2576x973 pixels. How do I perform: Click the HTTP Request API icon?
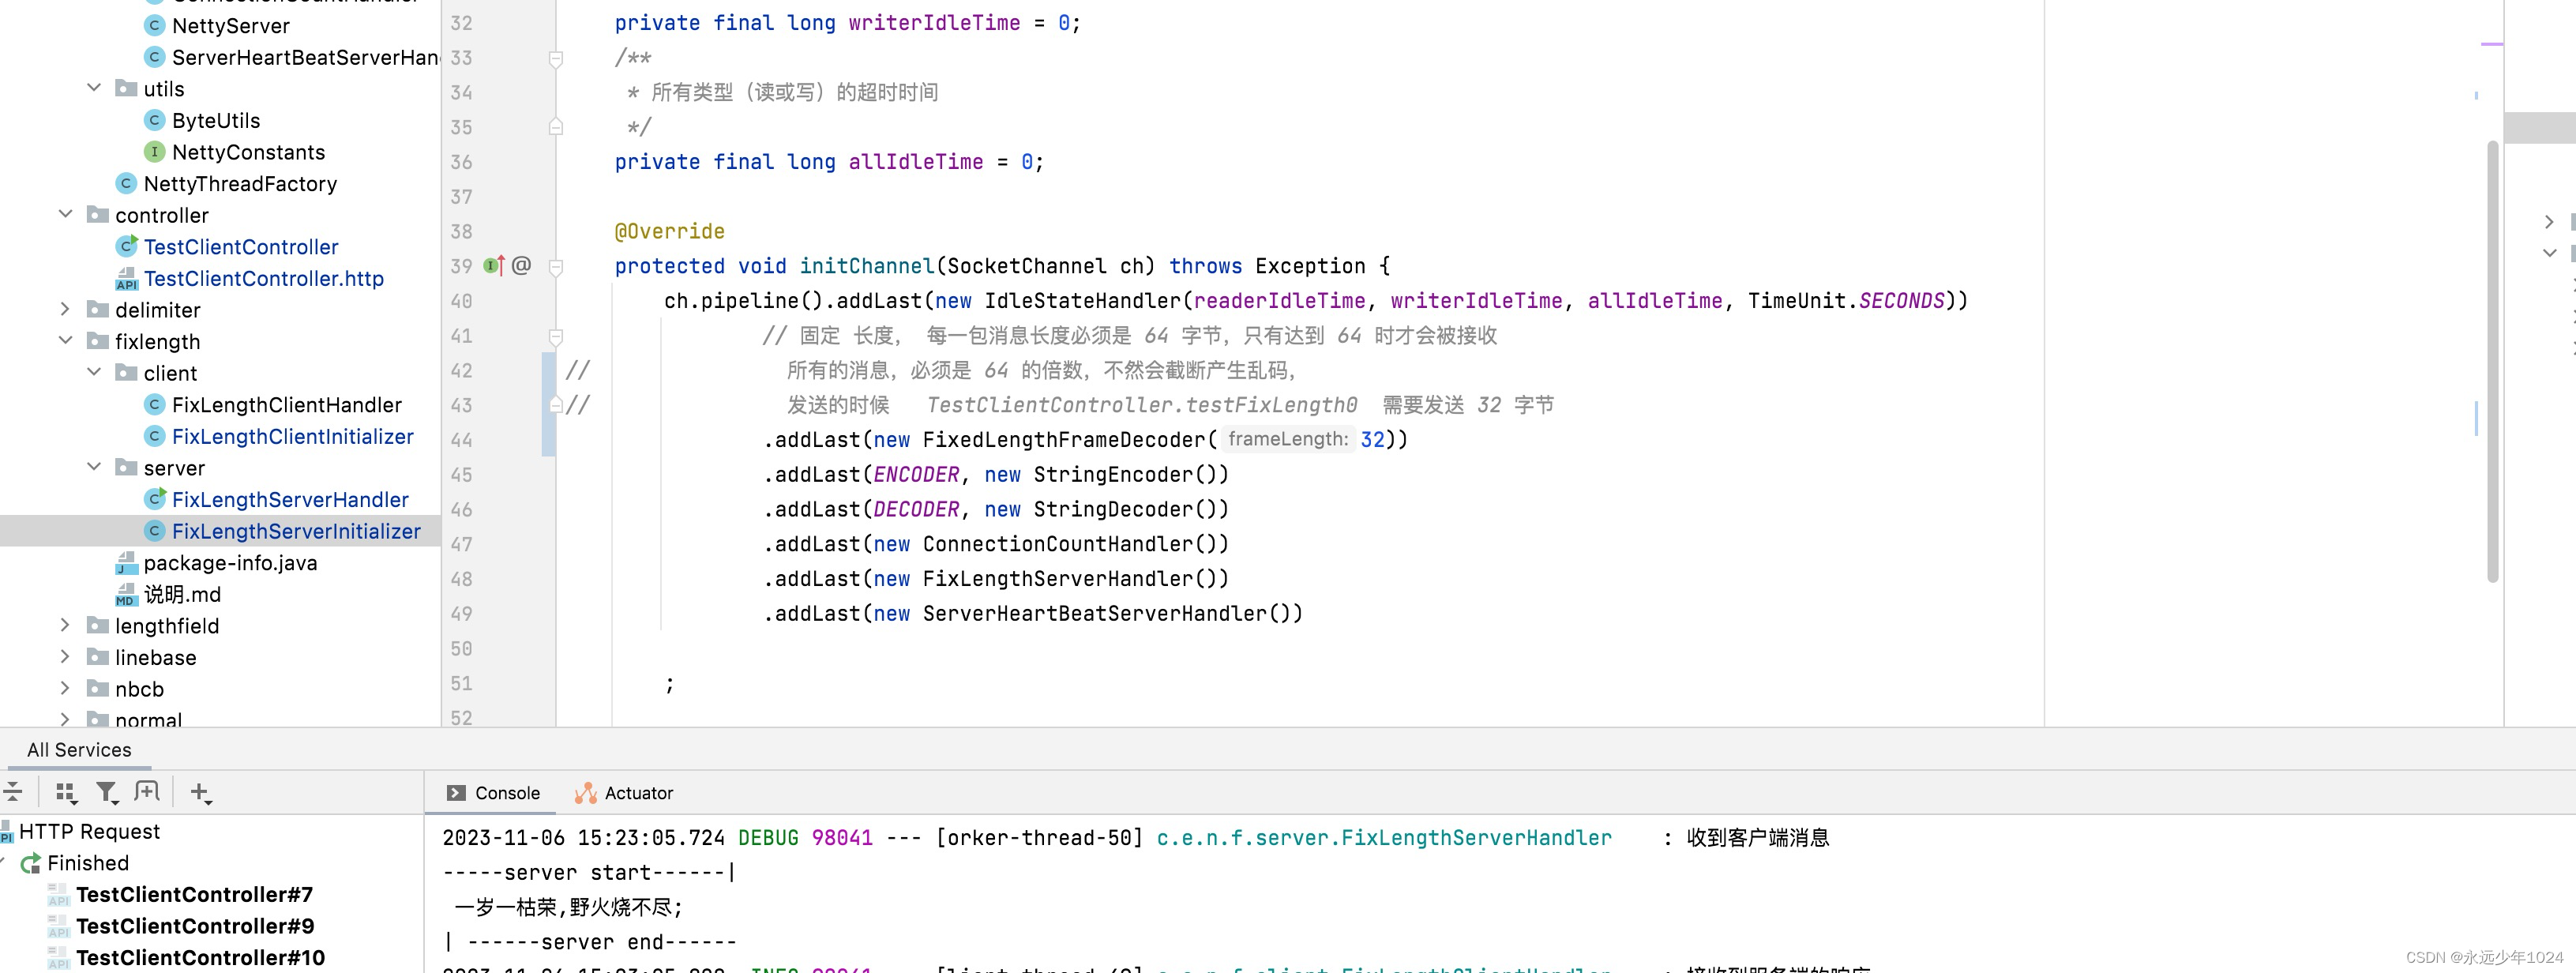(6, 832)
